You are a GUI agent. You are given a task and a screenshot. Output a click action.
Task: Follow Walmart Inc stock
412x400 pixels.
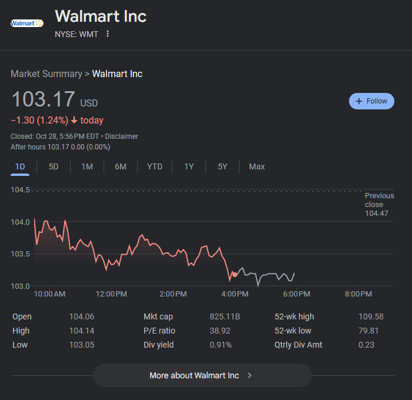371,101
